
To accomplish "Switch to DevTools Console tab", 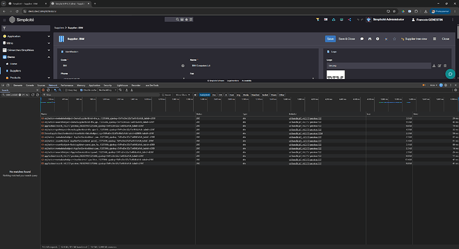I will (x=30, y=86).
